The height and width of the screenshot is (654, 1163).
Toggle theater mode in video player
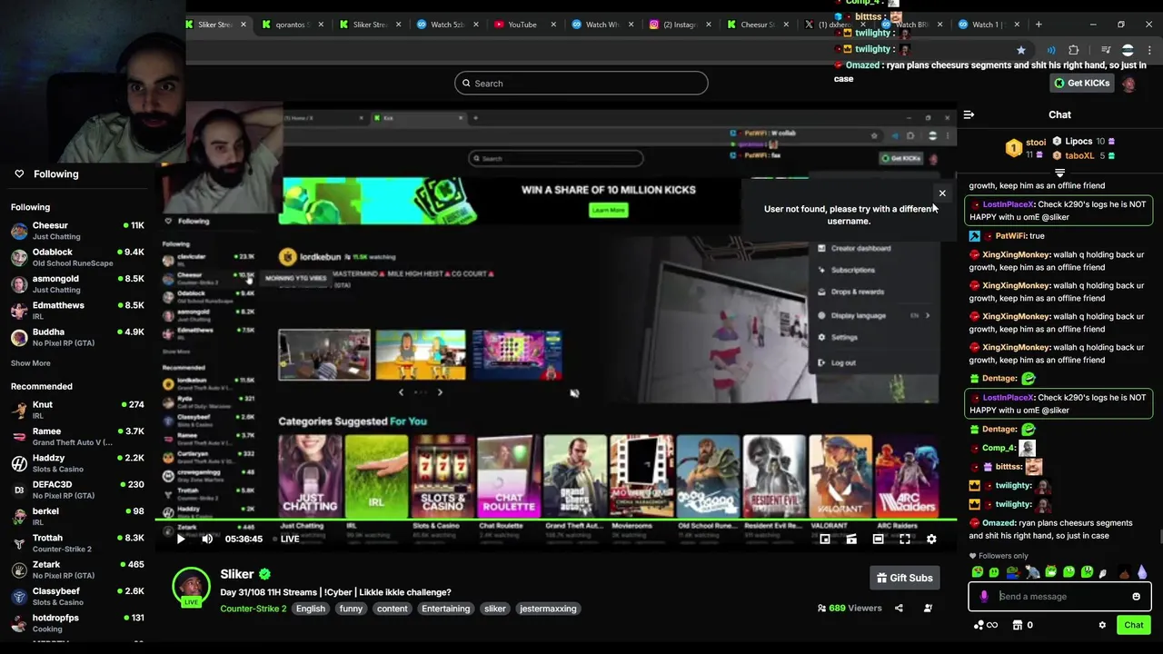[878, 540]
